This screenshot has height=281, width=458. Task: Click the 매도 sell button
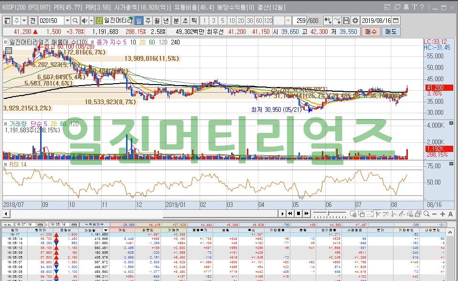point(391,32)
